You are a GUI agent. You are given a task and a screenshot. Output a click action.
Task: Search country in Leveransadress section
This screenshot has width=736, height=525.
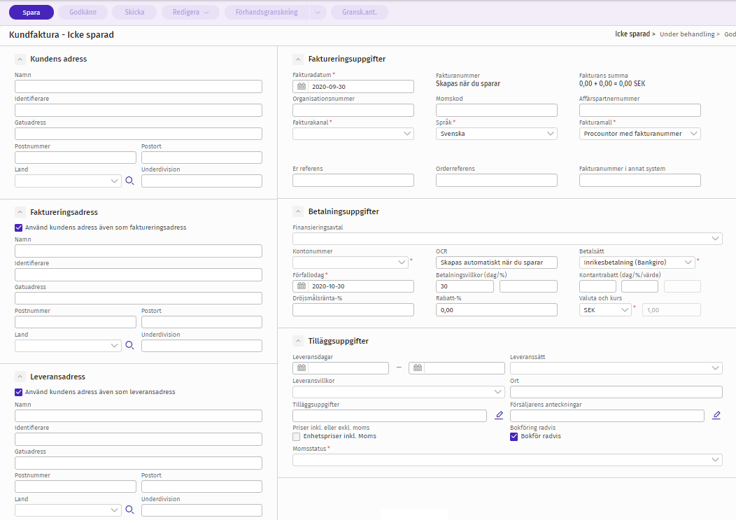click(129, 510)
